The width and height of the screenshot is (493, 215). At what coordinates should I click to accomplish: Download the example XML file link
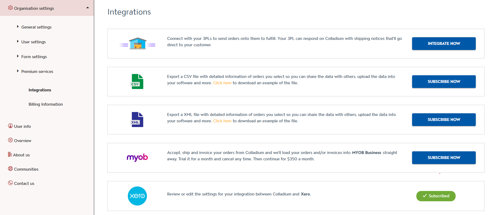222,121
